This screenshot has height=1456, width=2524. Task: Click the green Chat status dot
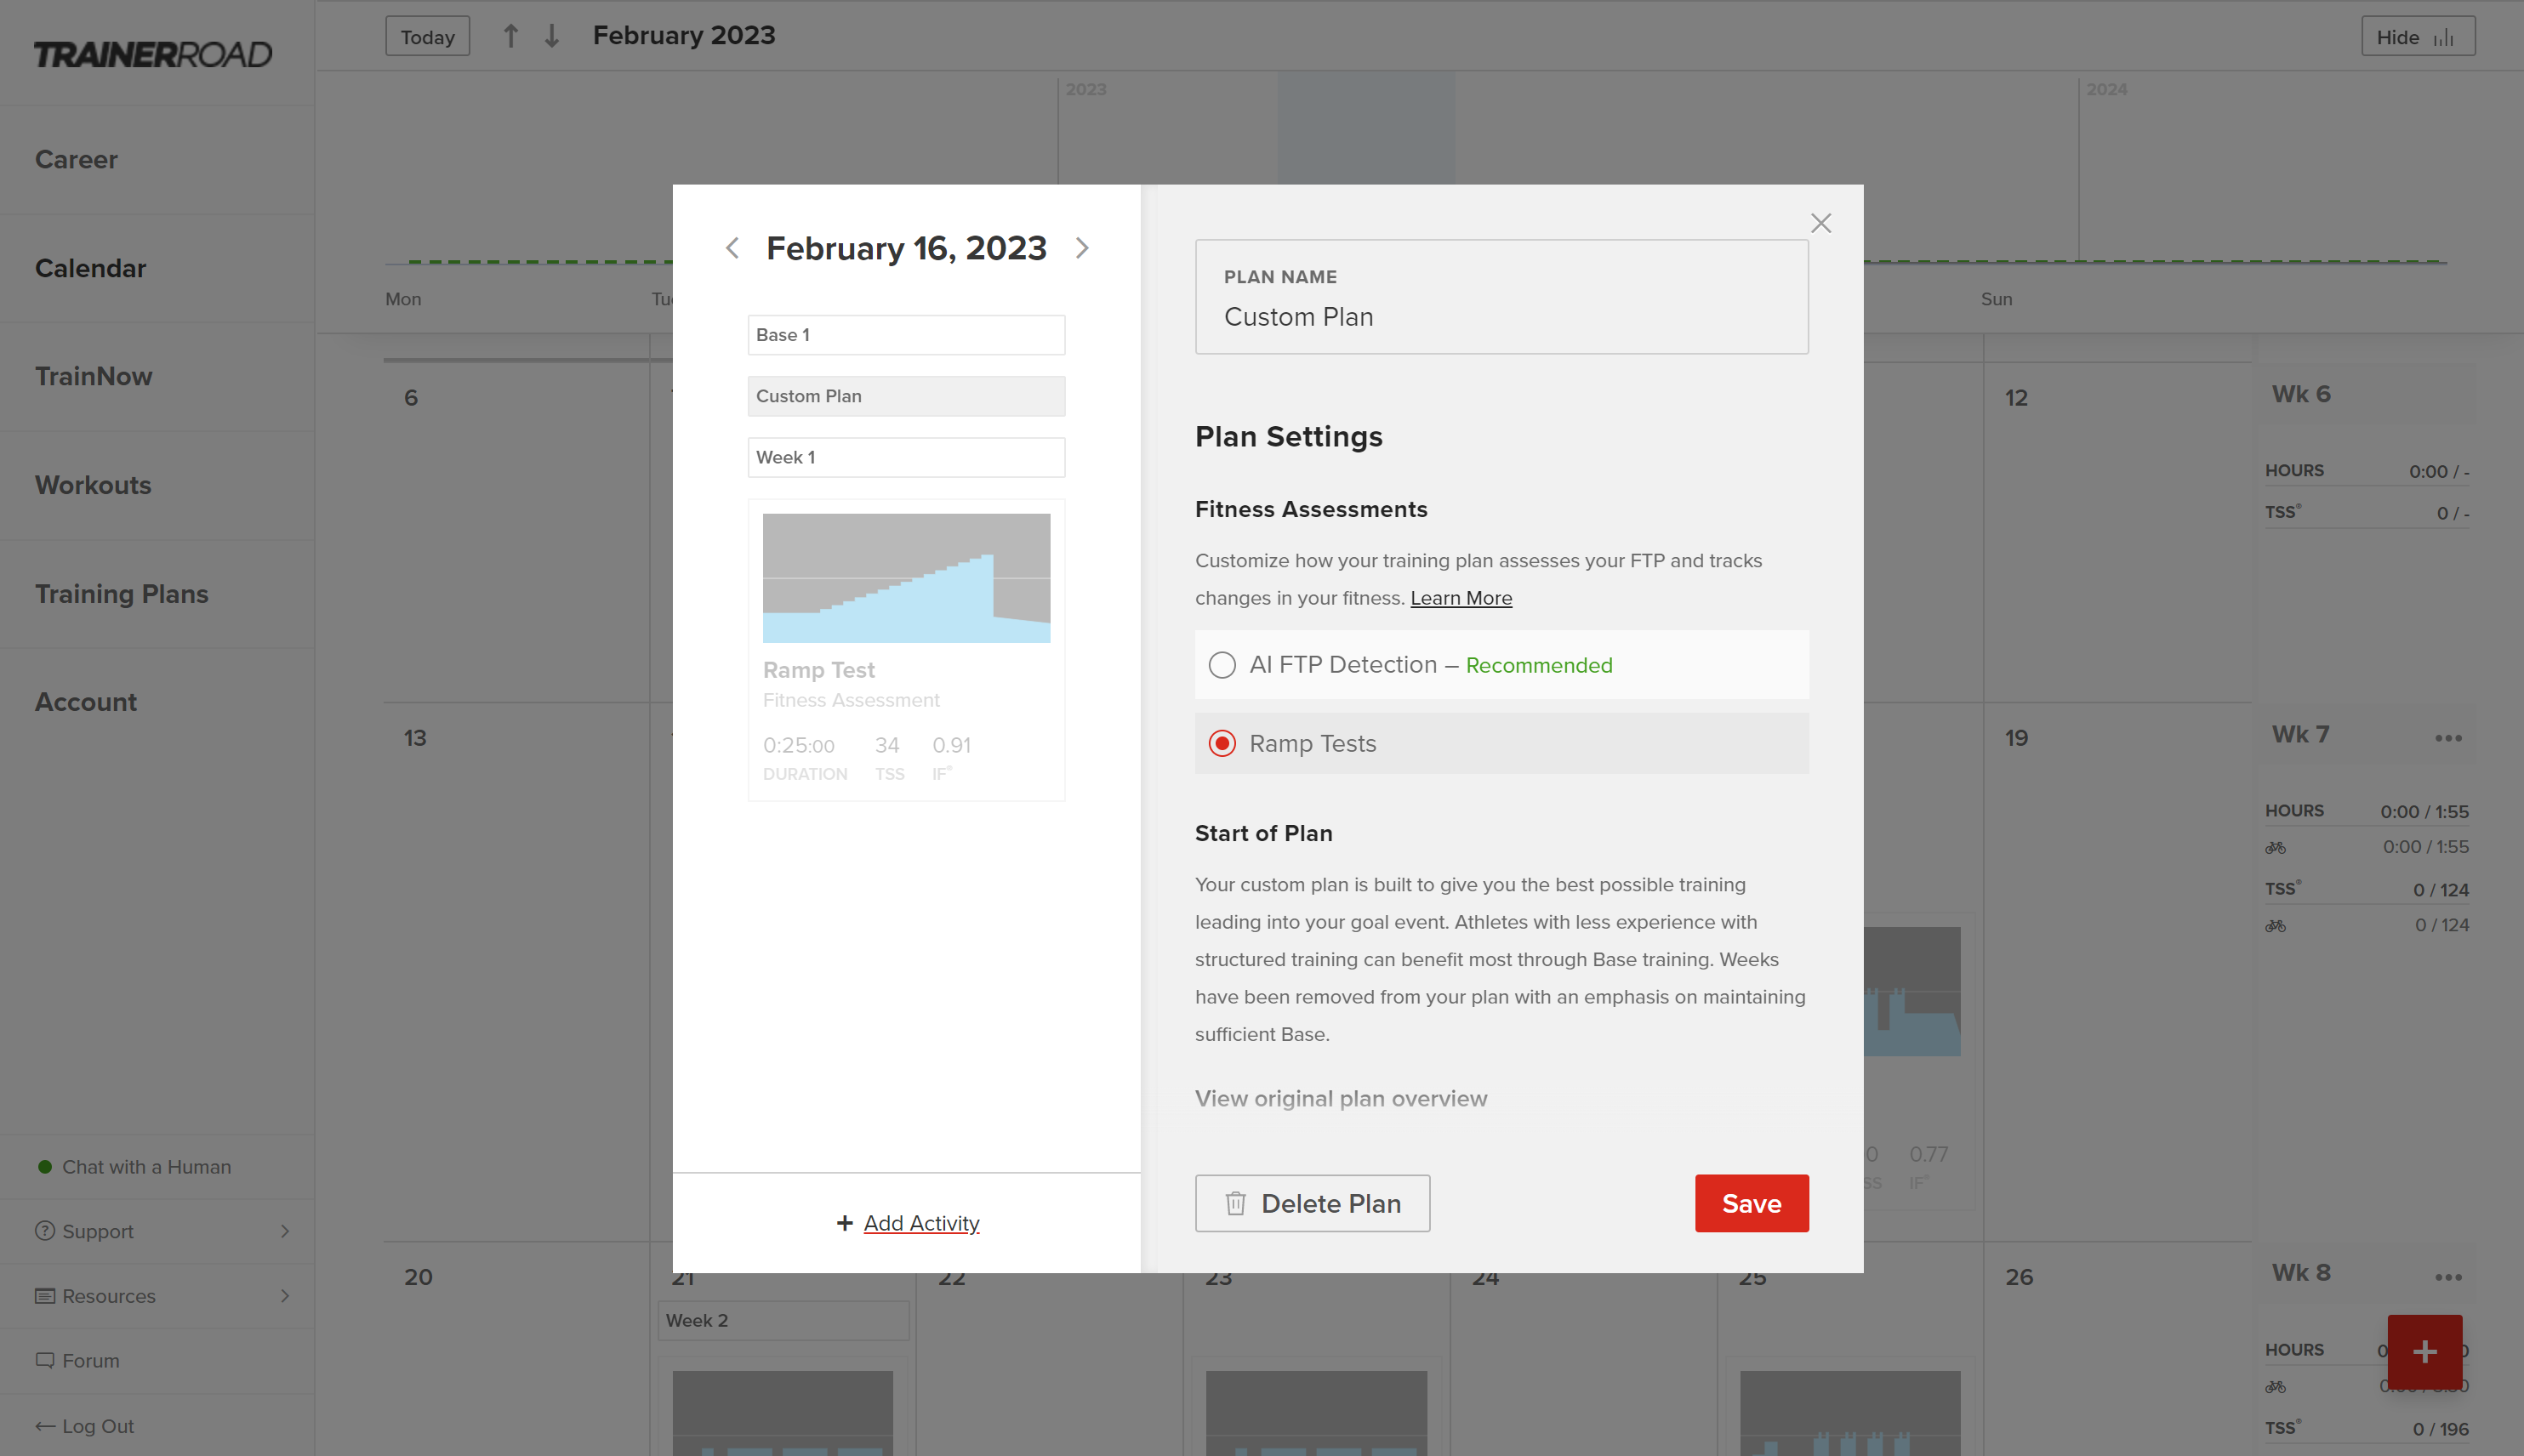point(44,1166)
